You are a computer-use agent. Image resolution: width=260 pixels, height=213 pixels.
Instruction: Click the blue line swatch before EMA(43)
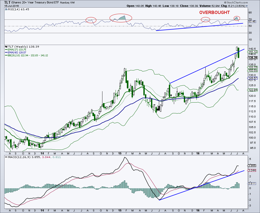point(6,53)
